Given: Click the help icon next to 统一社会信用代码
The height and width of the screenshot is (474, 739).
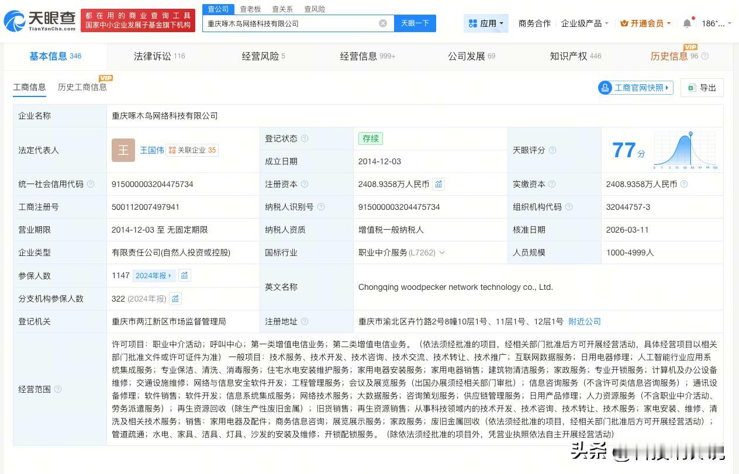Looking at the screenshot, I should click(x=91, y=184).
